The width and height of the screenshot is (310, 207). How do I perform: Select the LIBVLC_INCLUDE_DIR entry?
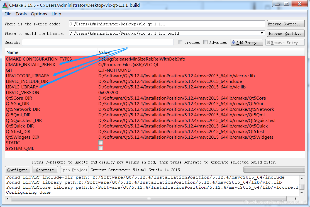coord(27,81)
